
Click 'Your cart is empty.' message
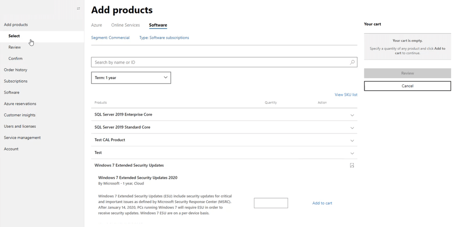[x=407, y=41]
